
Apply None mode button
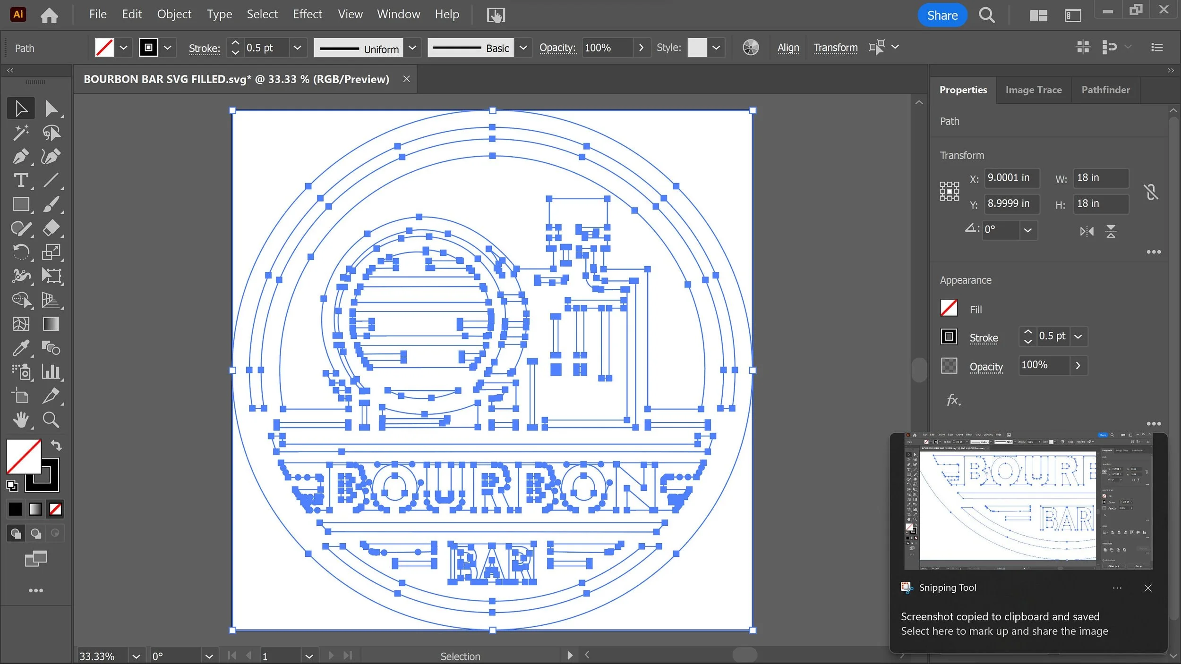coord(55,509)
